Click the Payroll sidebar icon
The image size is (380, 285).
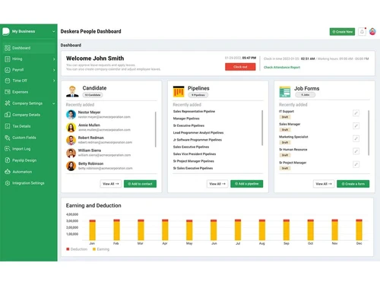point(8,70)
